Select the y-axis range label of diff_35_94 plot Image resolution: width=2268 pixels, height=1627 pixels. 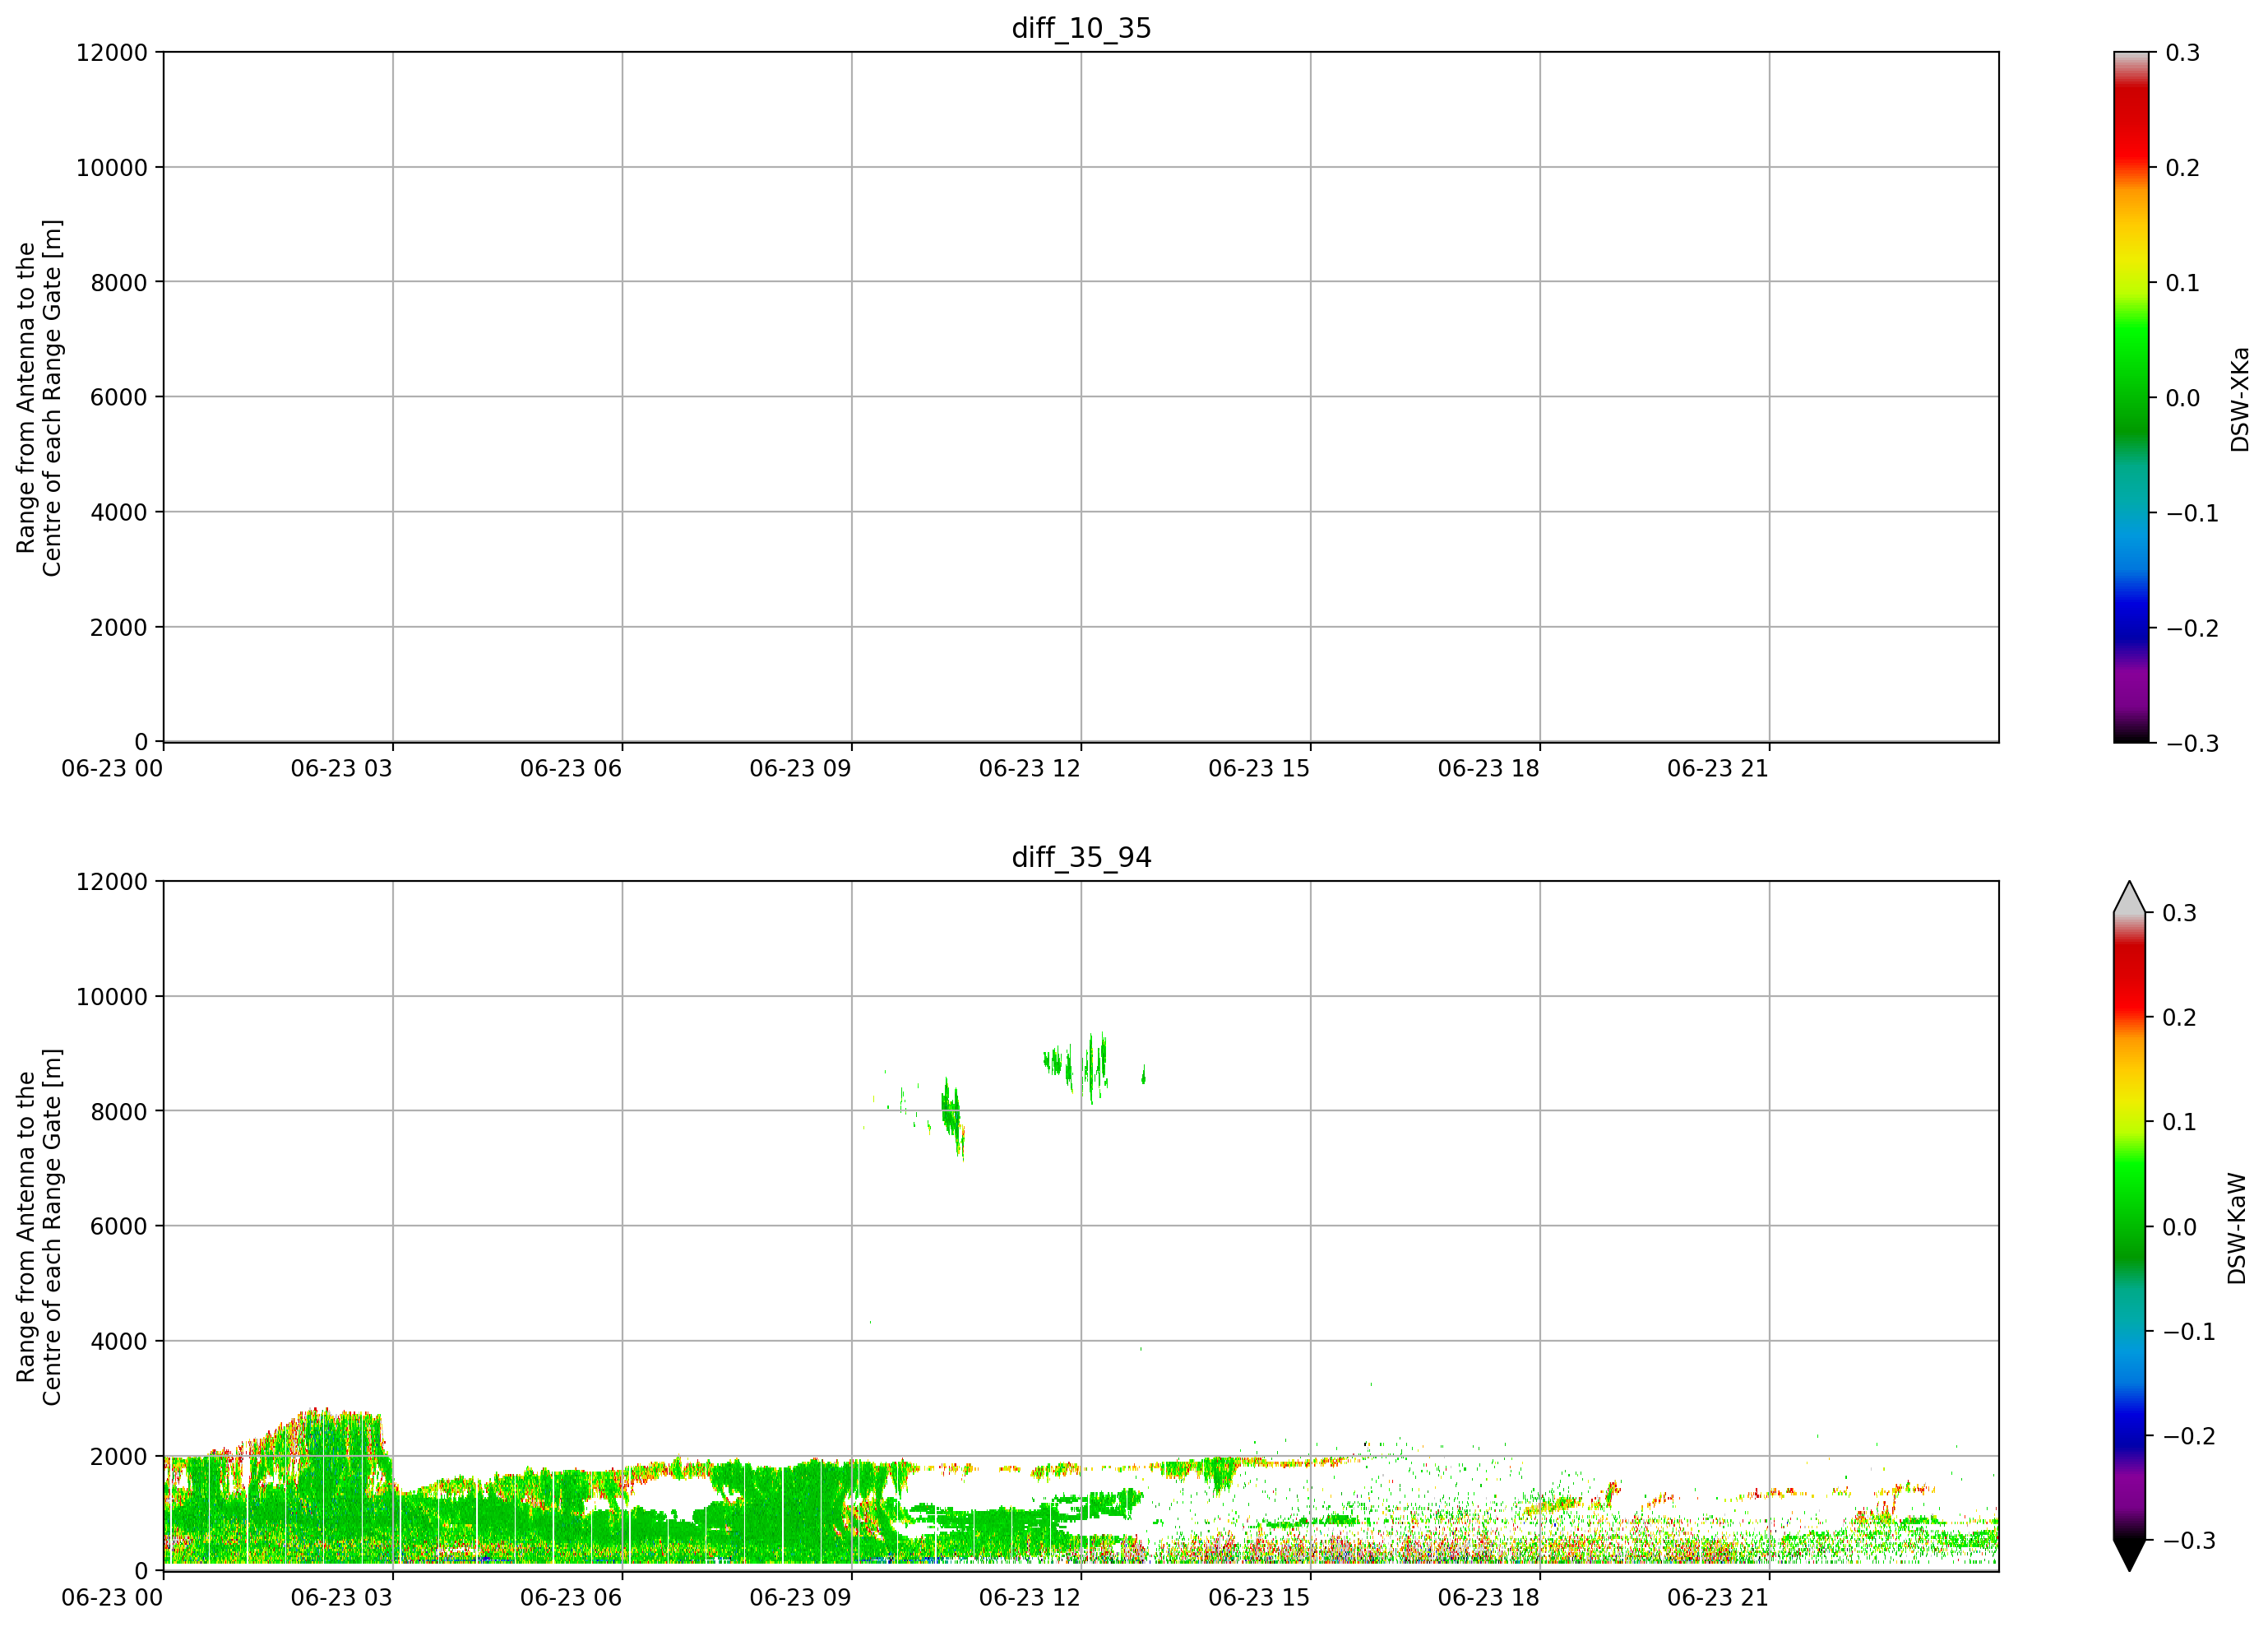click(x=39, y=1226)
